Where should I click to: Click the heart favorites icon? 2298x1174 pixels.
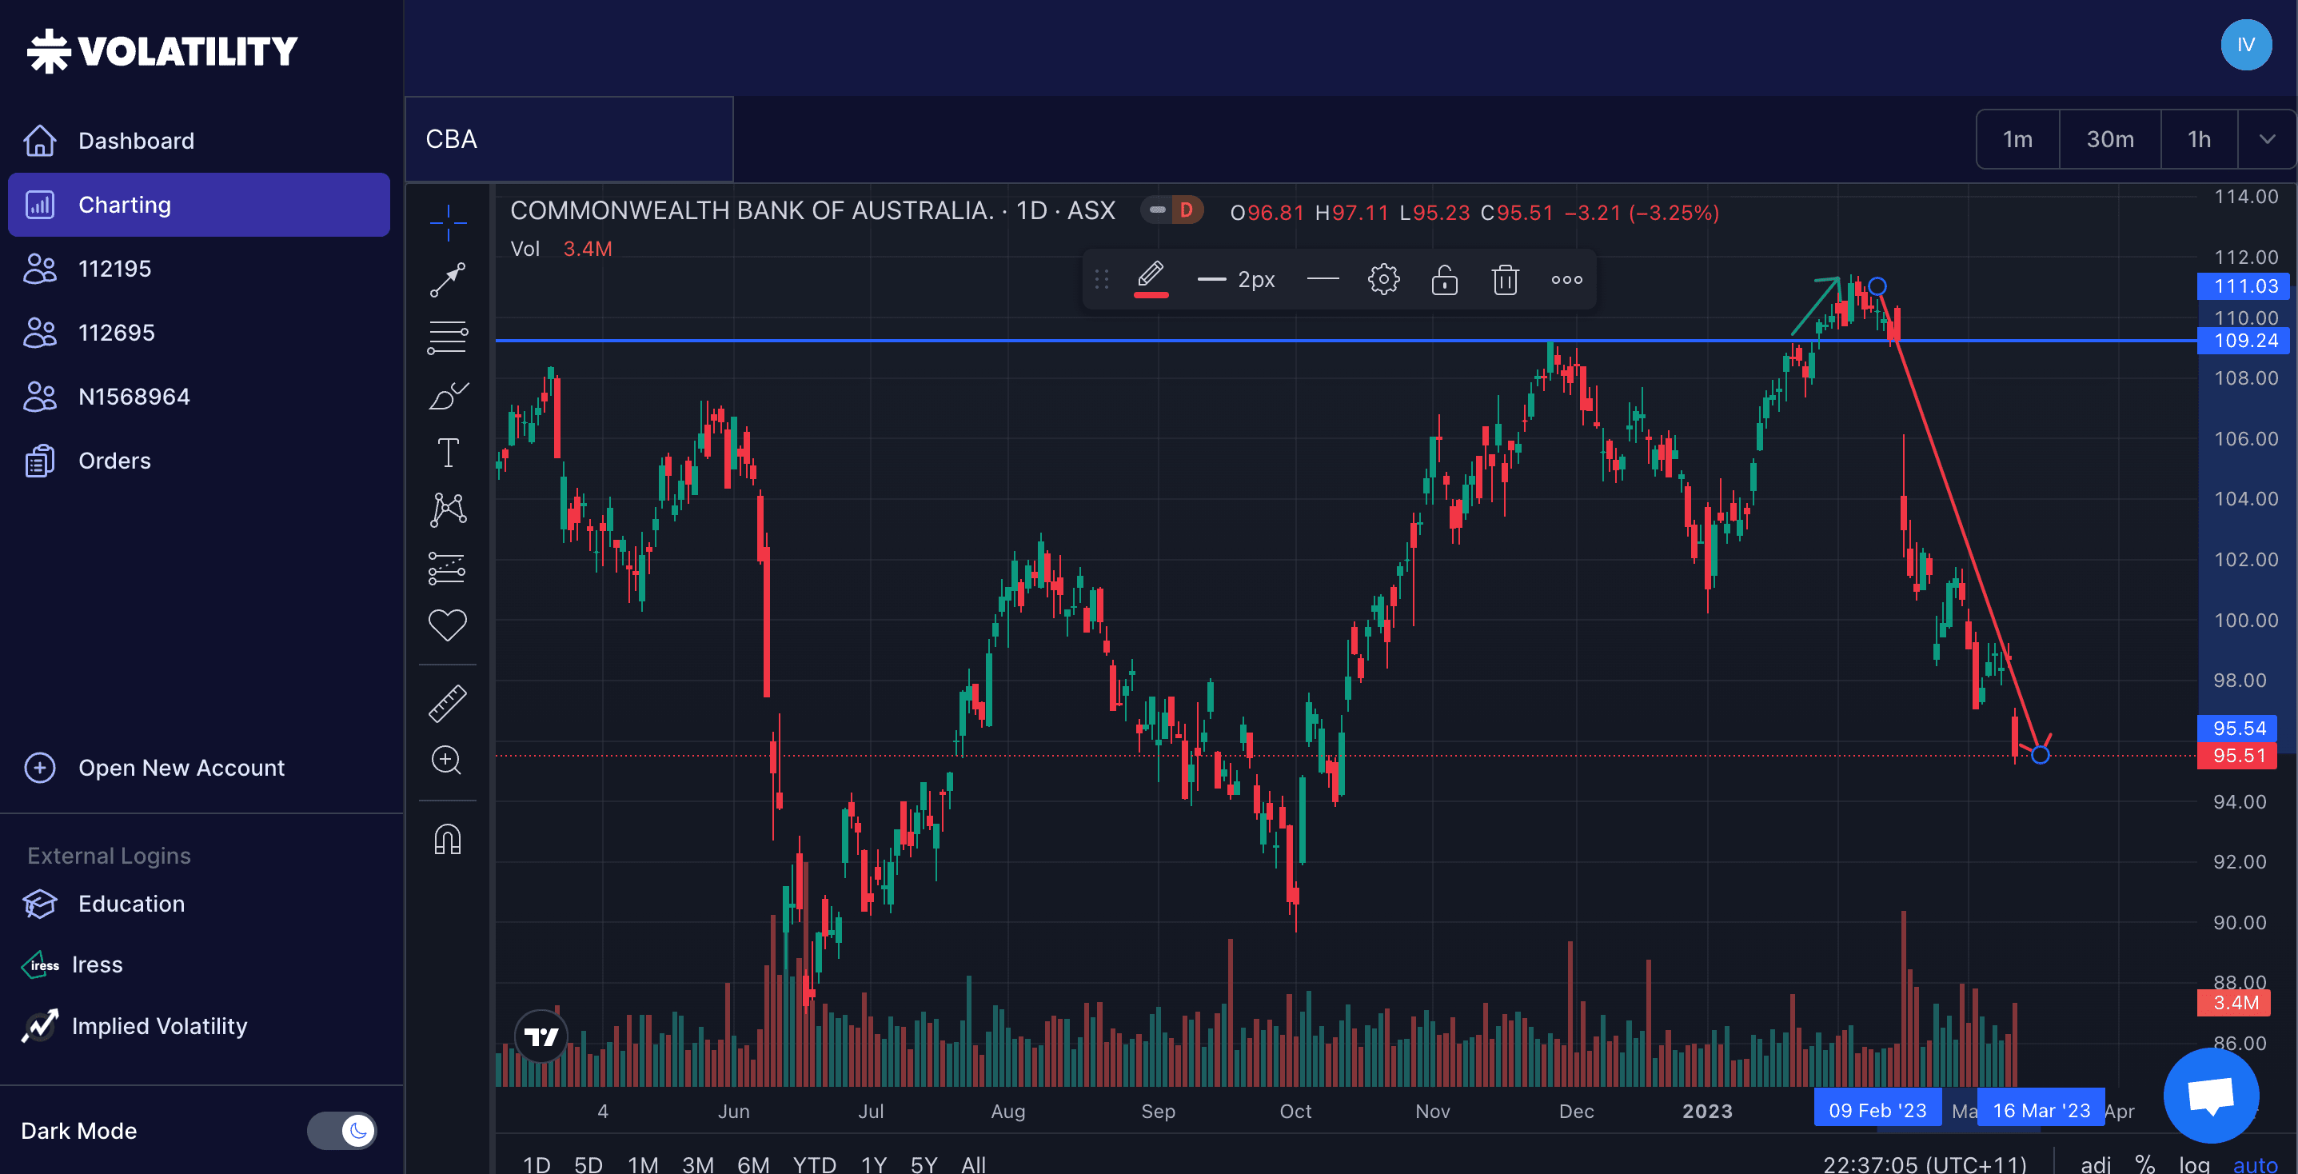[448, 625]
